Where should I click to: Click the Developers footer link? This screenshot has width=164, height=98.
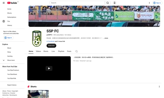click(13, 95)
